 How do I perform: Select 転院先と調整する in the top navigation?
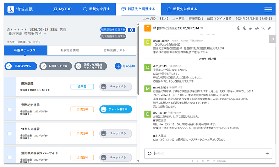138,9
